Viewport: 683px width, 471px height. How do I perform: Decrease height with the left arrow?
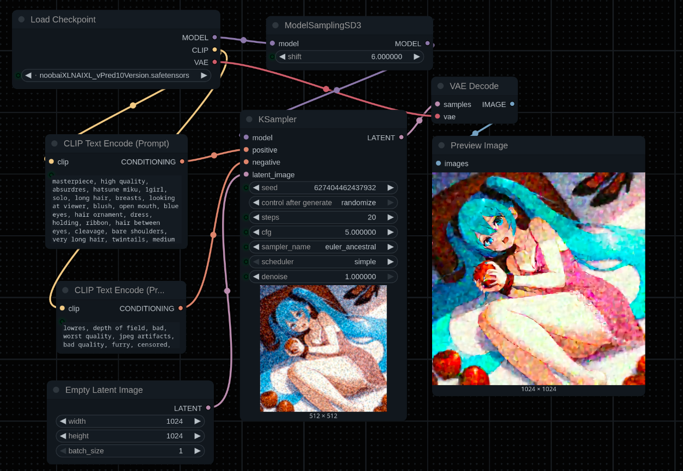pyautogui.click(x=63, y=436)
